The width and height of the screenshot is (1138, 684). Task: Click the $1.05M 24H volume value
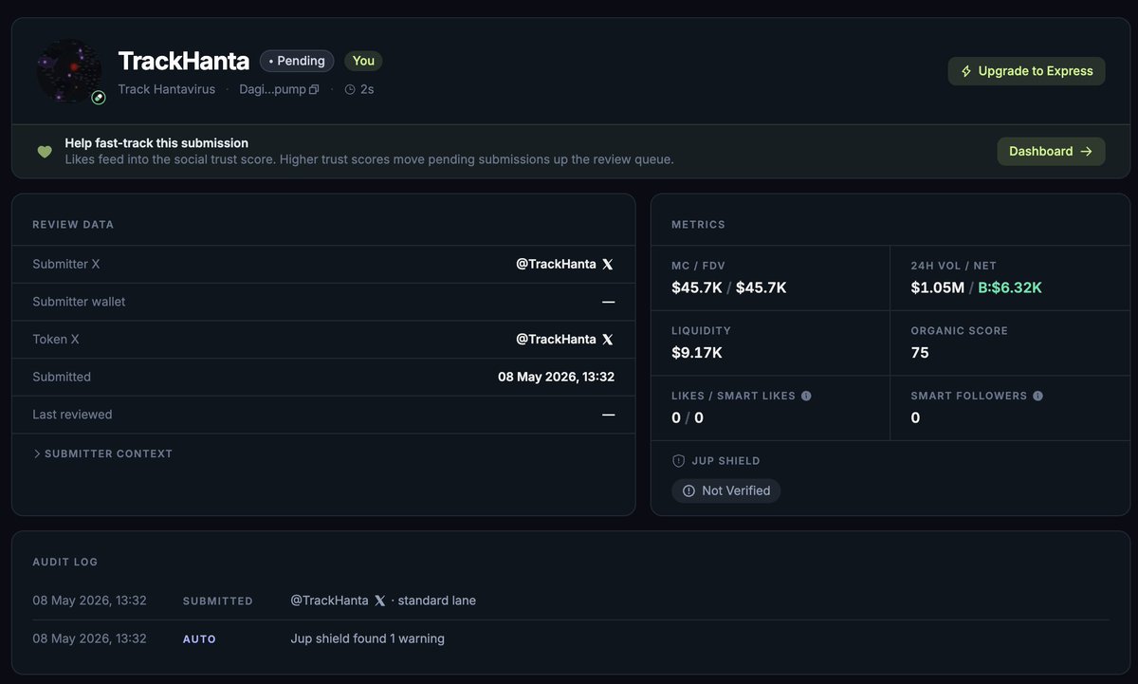click(938, 287)
